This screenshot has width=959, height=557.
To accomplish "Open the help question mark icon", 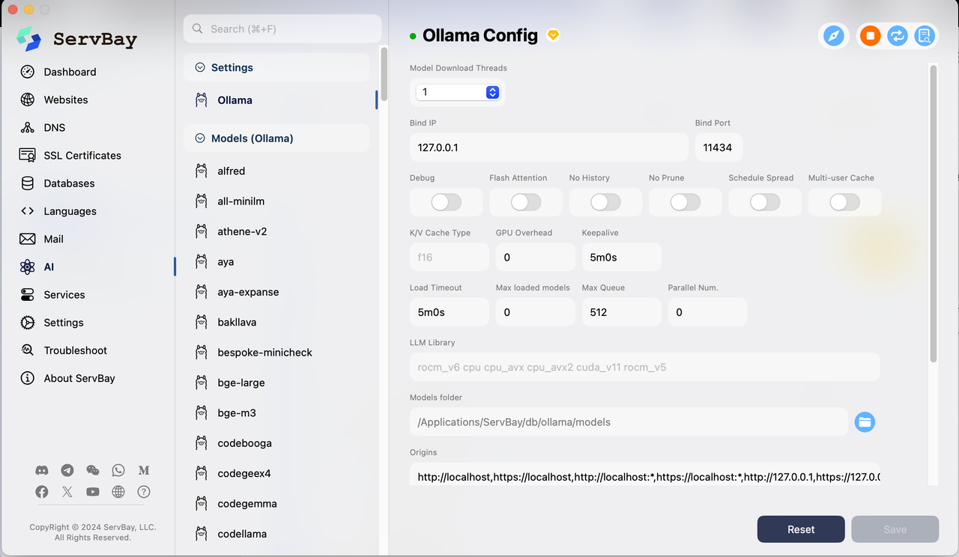I will pyautogui.click(x=144, y=492).
